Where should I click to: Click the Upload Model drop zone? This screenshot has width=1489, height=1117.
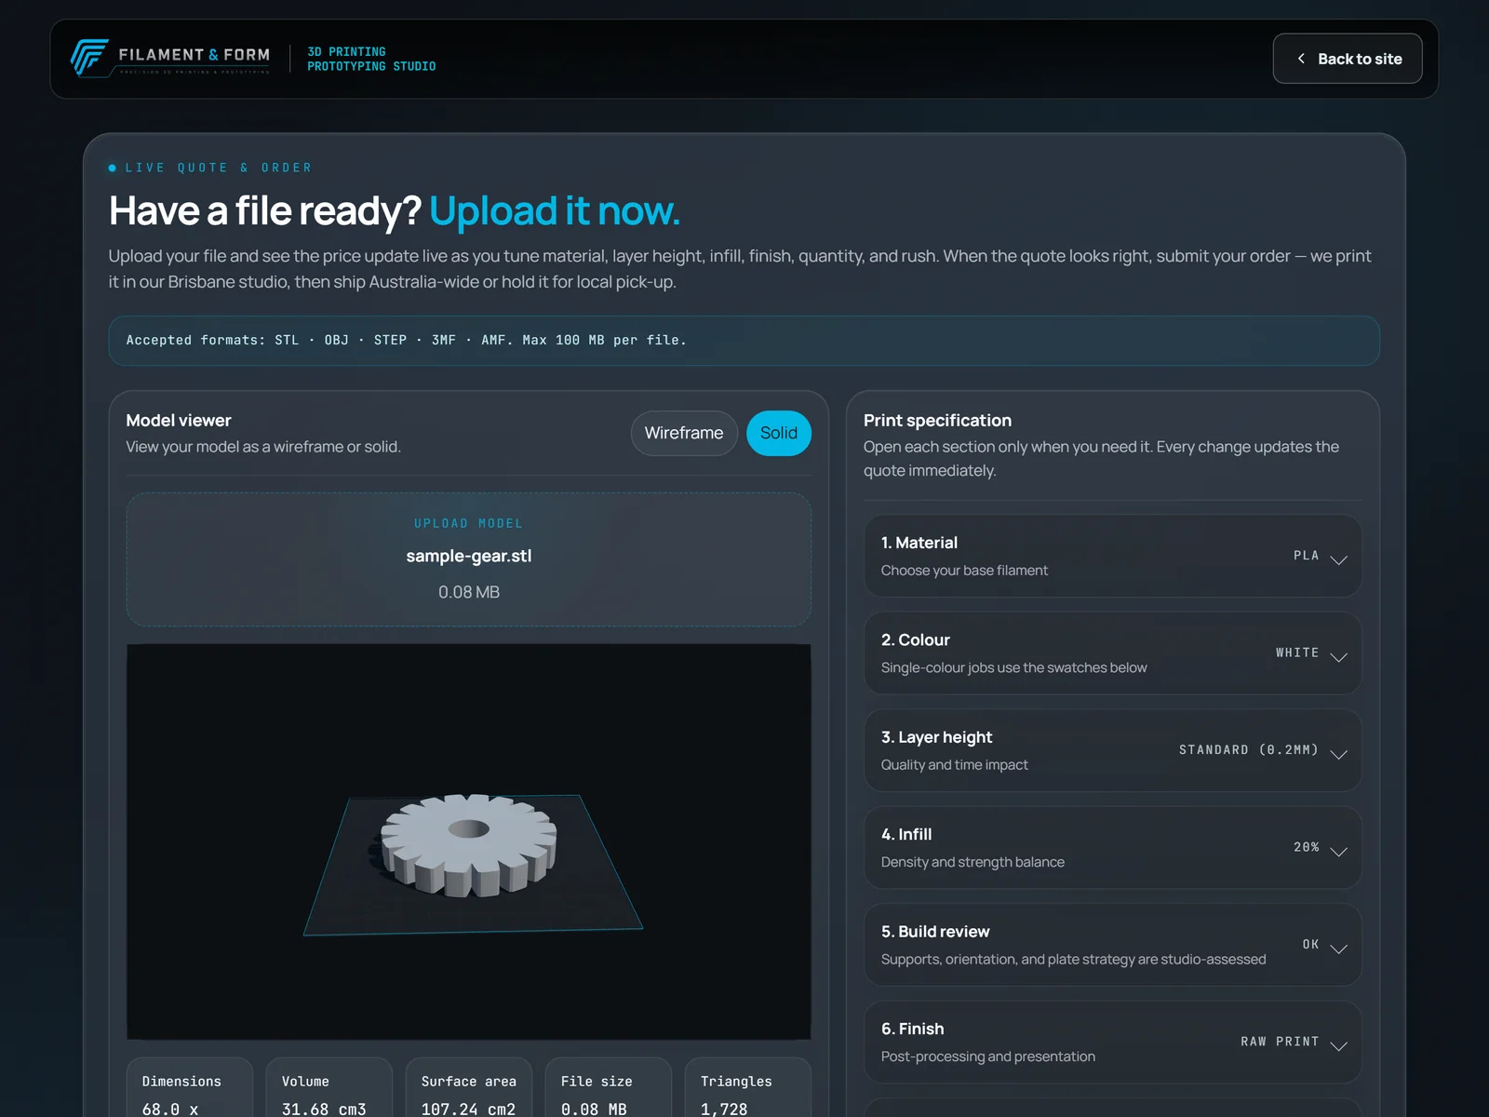coord(469,559)
